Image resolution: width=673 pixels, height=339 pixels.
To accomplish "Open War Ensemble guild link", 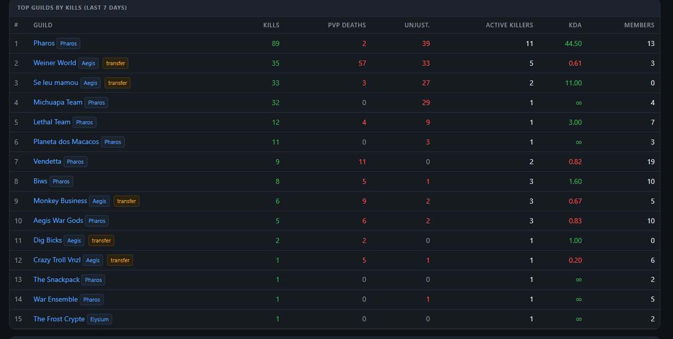I will click(56, 299).
